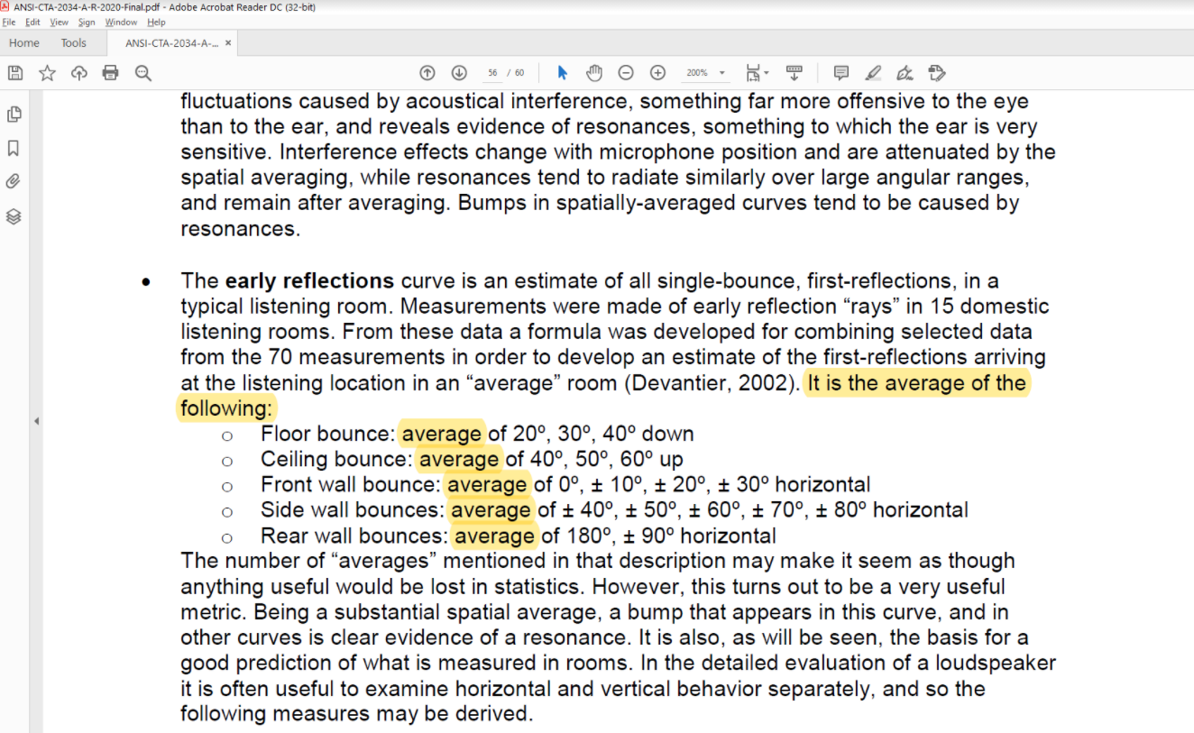1194x733 pixels.
Task: Open the Attachments paperclip panel
Action: click(14, 181)
